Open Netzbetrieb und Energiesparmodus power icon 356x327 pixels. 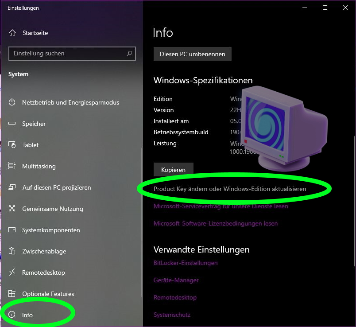[x=12, y=102]
